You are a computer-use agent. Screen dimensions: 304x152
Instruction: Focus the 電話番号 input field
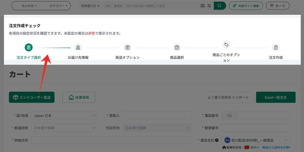pyautogui.click(x=264, y=115)
